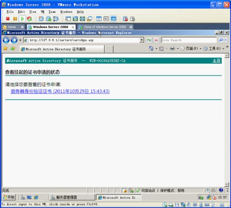
Task: Click the record icon with red dot
Action: (125, 19)
